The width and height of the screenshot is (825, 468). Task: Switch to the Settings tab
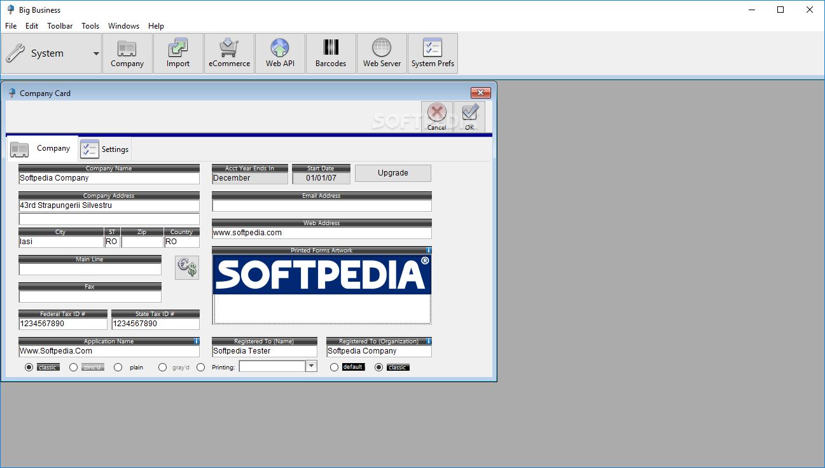coord(105,149)
